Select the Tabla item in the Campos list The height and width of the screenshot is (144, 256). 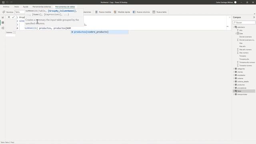244,91
